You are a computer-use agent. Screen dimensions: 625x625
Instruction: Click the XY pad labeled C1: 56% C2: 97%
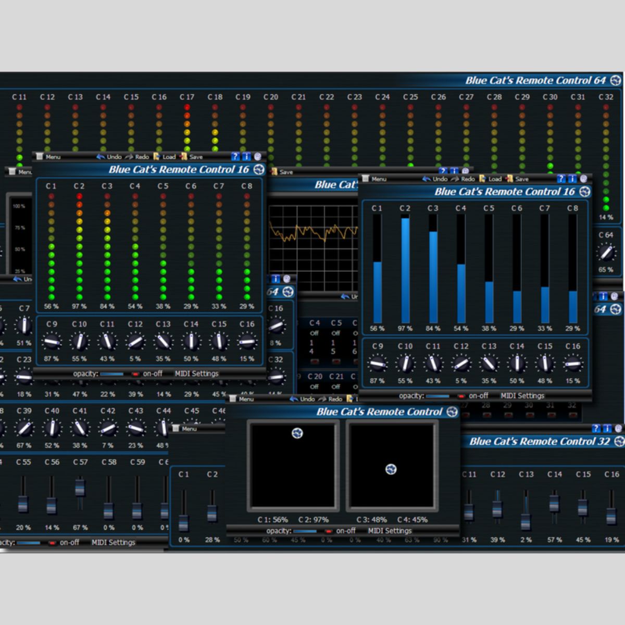pyautogui.click(x=293, y=466)
